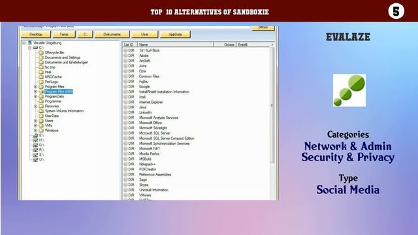The image size is (418, 235).
Task: Click the U:\ network drive icon
Action: click(35, 159)
